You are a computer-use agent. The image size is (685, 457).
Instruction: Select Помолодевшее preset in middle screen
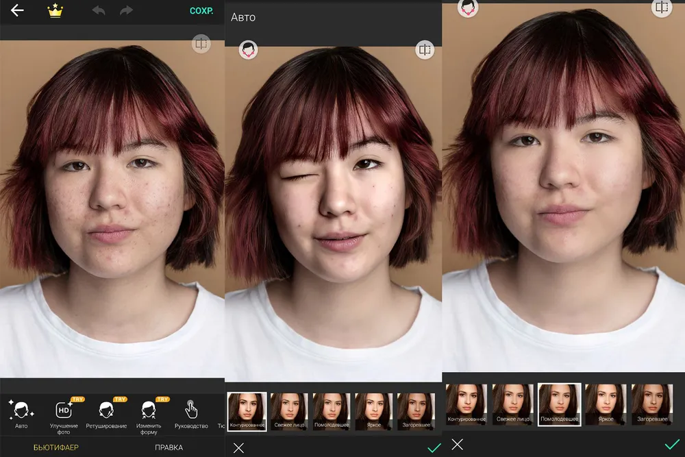click(x=332, y=412)
